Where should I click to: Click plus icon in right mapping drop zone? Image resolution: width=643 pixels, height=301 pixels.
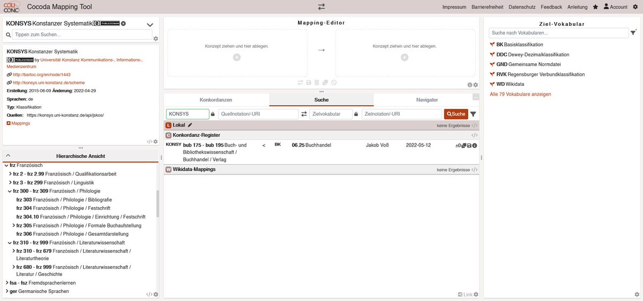pyautogui.click(x=405, y=57)
